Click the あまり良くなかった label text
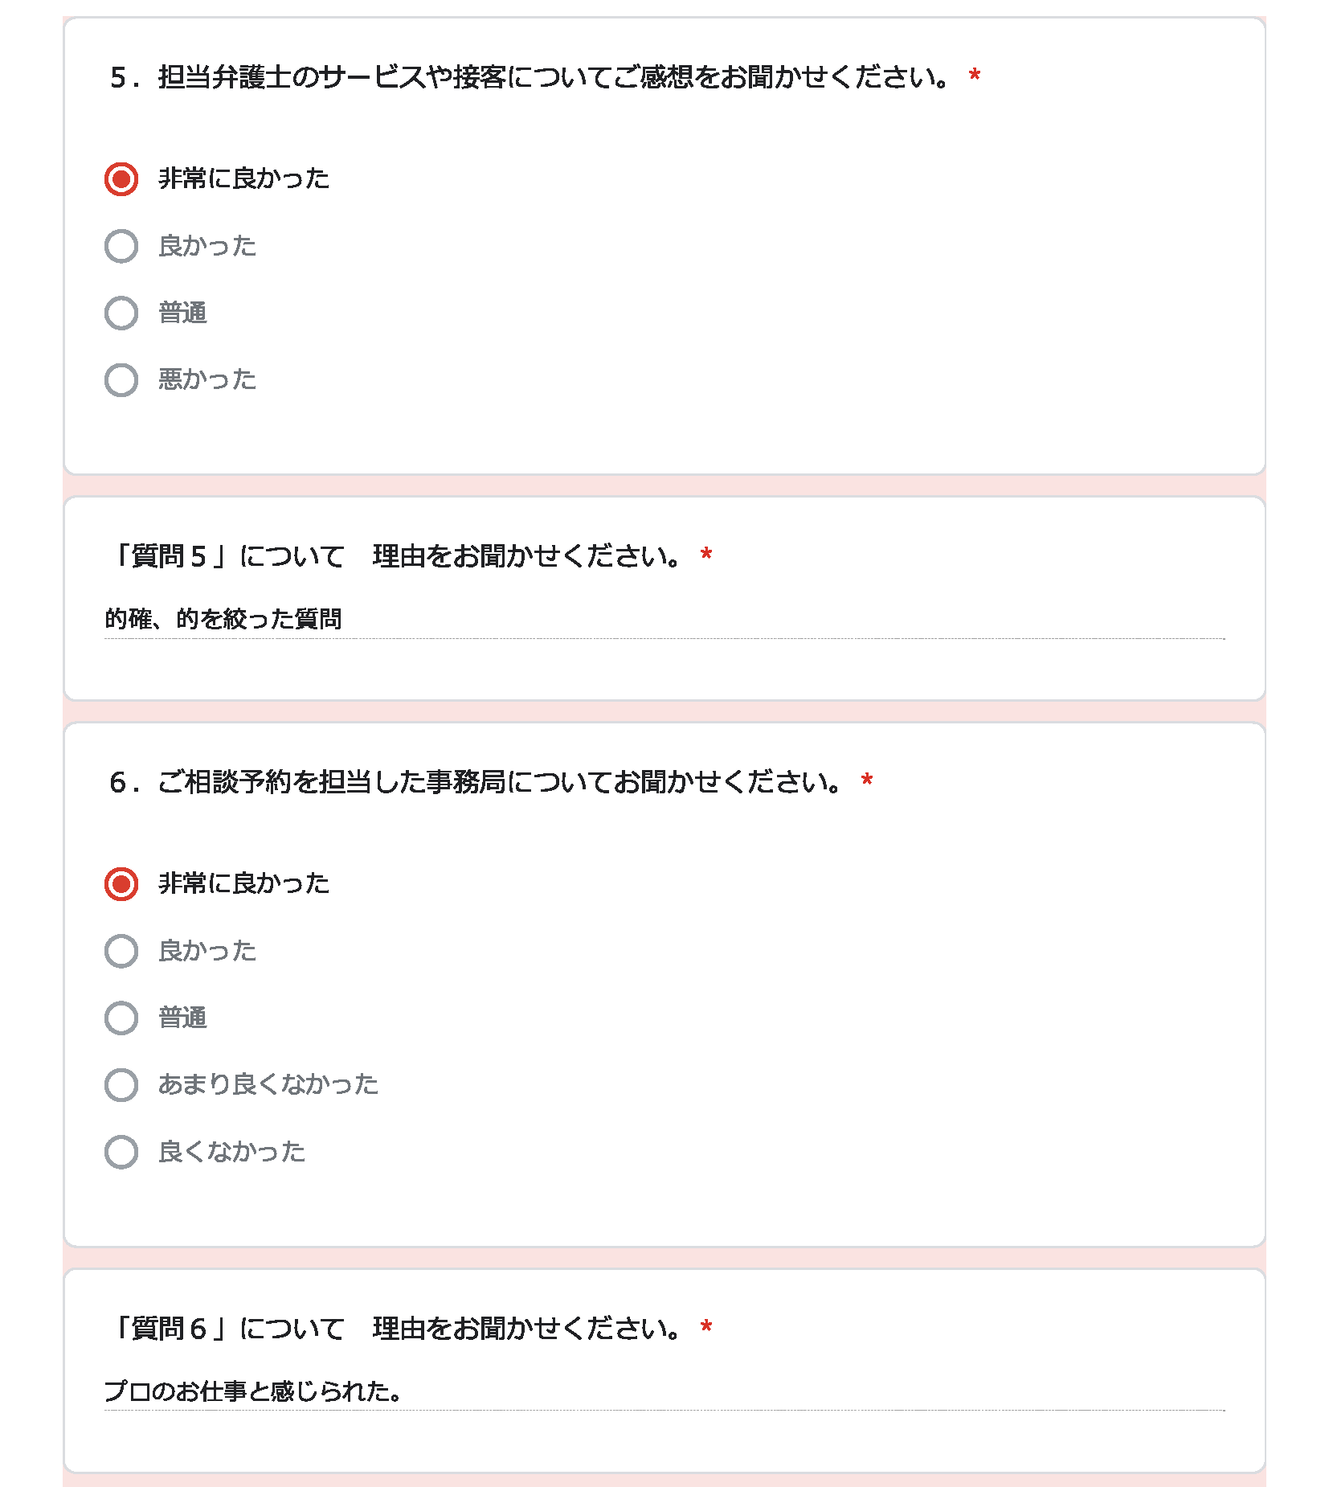The width and height of the screenshot is (1329, 1487). point(268,1085)
